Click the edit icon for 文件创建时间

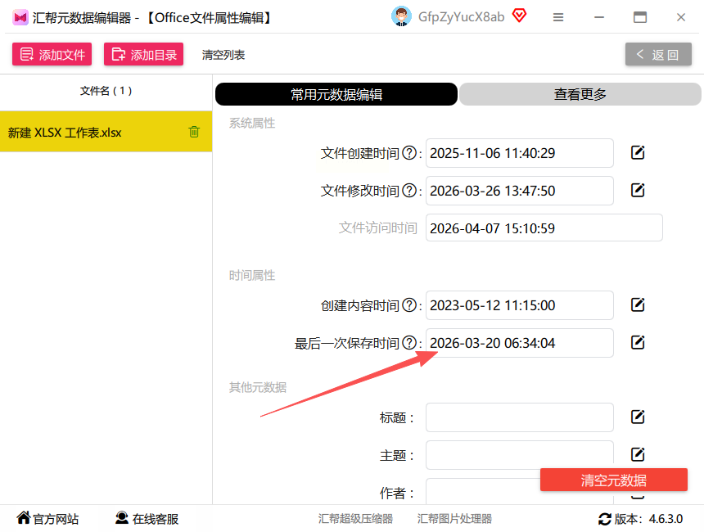638,152
